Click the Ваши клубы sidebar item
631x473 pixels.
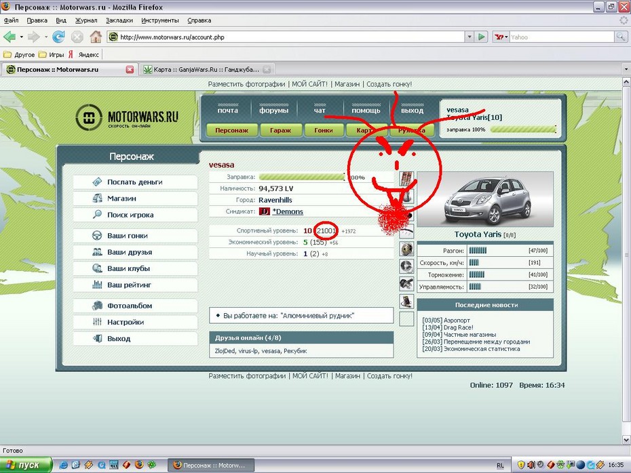click(135, 268)
